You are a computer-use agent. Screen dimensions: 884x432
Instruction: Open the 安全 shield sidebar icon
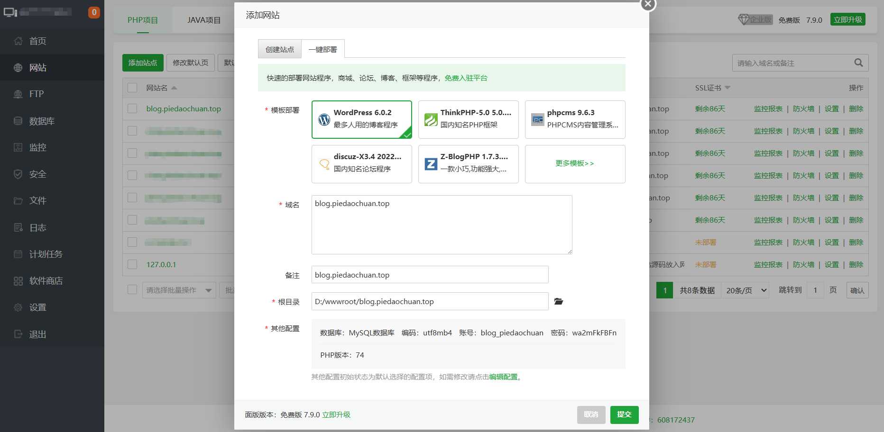point(18,174)
